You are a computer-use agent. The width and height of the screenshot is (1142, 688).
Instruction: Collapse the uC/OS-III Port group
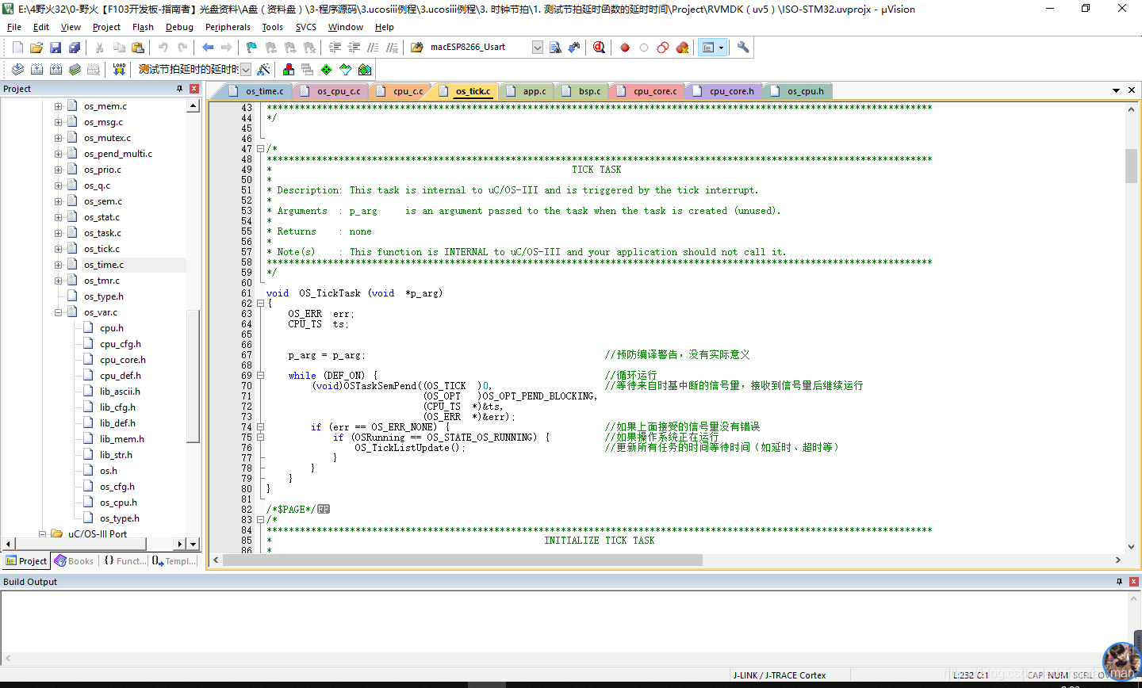click(x=42, y=534)
